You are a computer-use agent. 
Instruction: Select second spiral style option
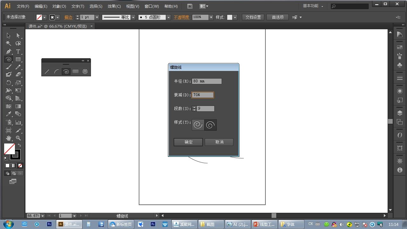tap(210, 125)
